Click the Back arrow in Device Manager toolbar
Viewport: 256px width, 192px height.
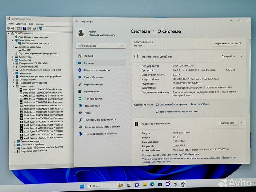point(9,28)
